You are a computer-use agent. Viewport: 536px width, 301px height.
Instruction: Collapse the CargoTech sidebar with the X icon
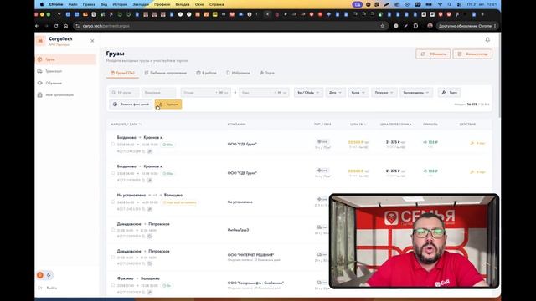(x=92, y=41)
